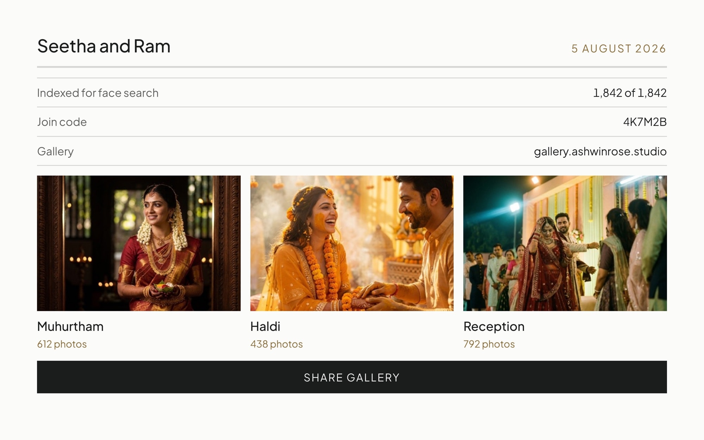Click the Haldi album title

point(265,327)
